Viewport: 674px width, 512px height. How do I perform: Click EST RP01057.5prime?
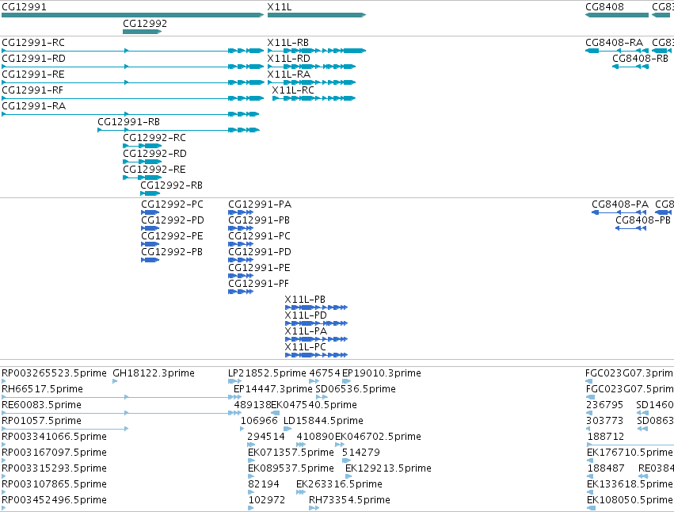click(x=41, y=421)
